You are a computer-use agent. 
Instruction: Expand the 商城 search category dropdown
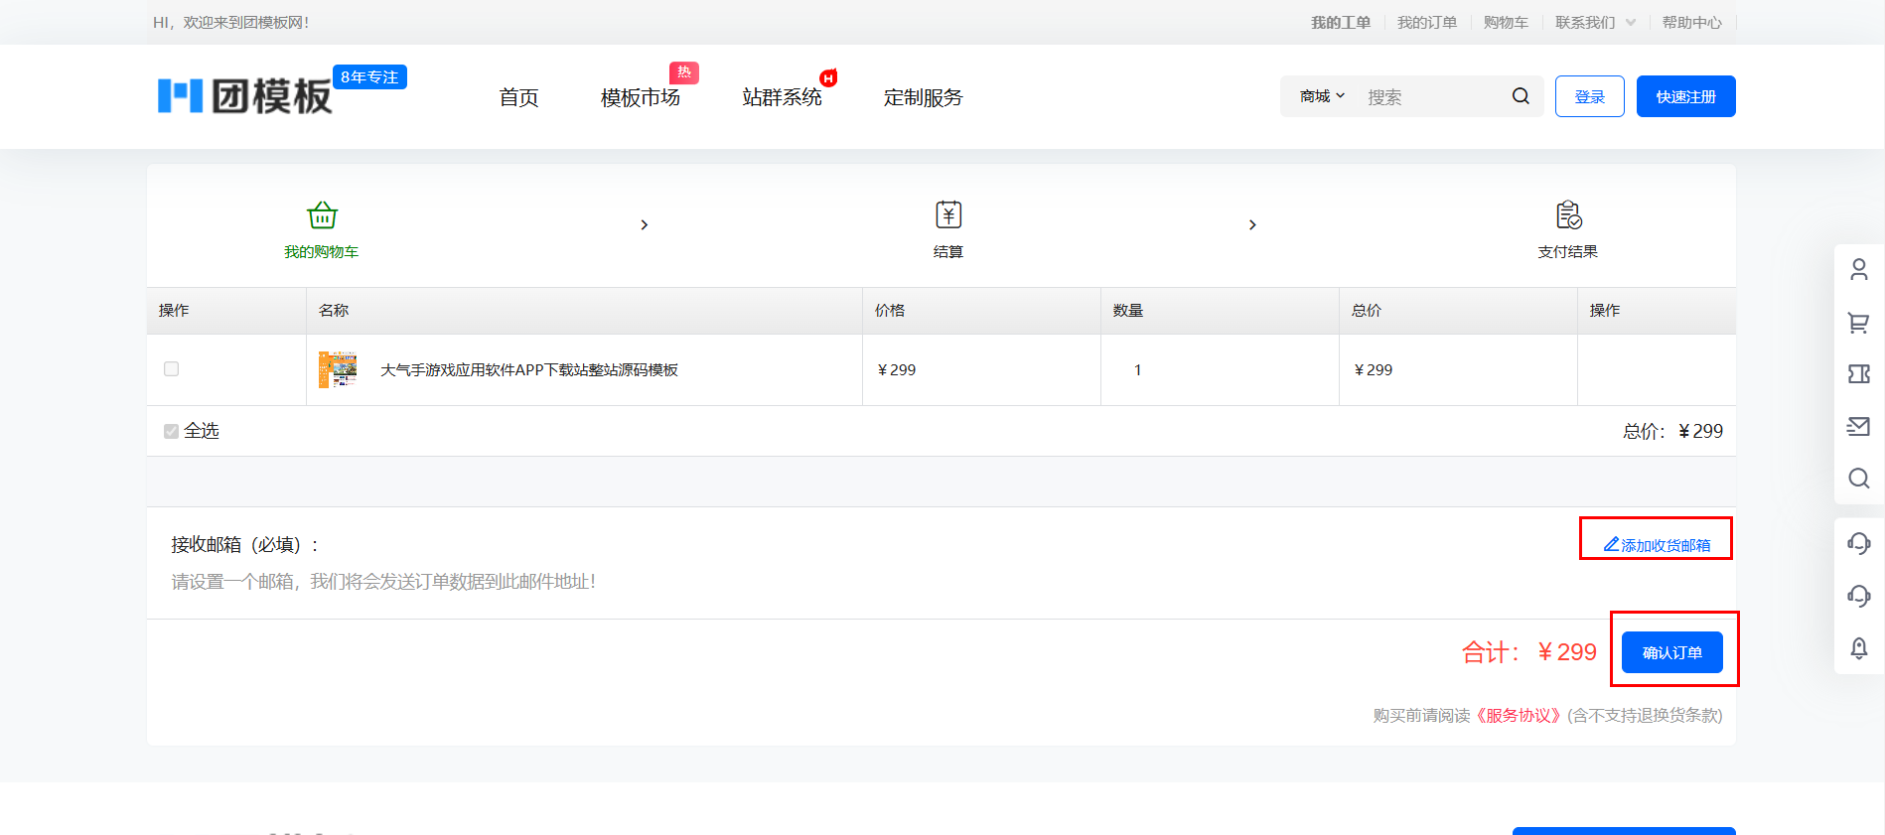[x=1322, y=96]
